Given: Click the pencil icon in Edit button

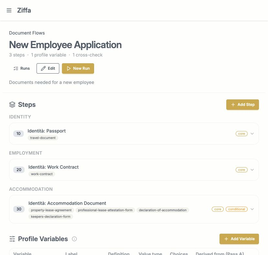Looking at the screenshot, I should coord(43,68).
